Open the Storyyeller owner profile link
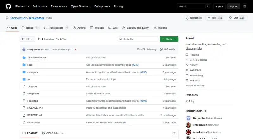253x139 pixels. pyautogui.click(x=18, y=18)
